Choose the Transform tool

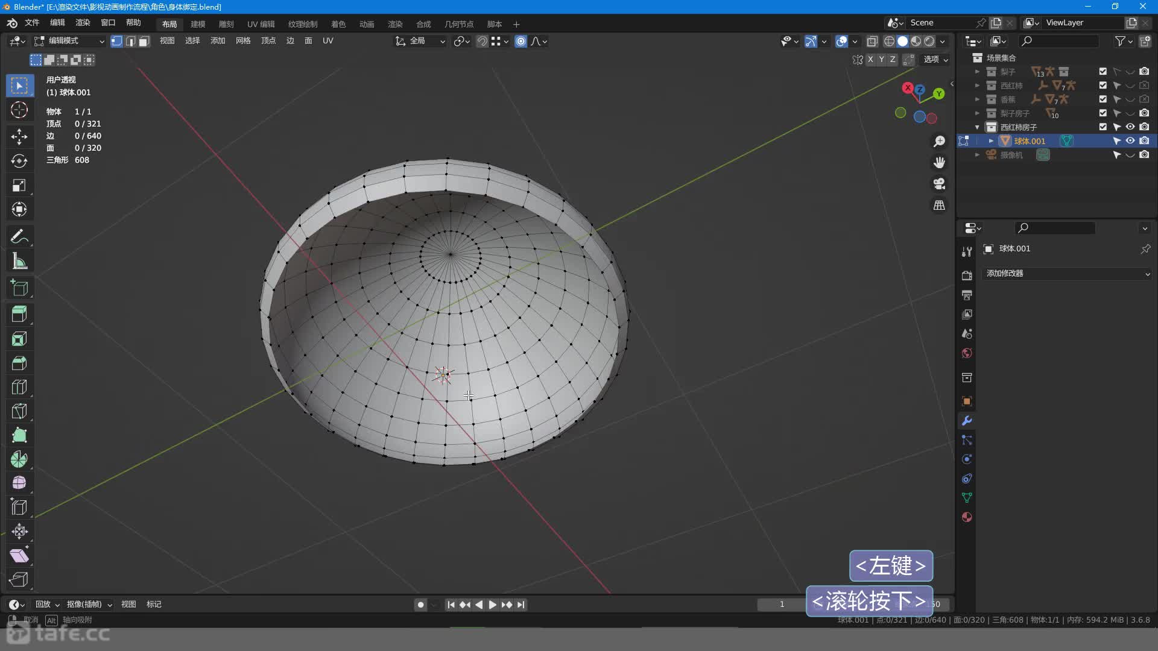[x=19, y=210]
